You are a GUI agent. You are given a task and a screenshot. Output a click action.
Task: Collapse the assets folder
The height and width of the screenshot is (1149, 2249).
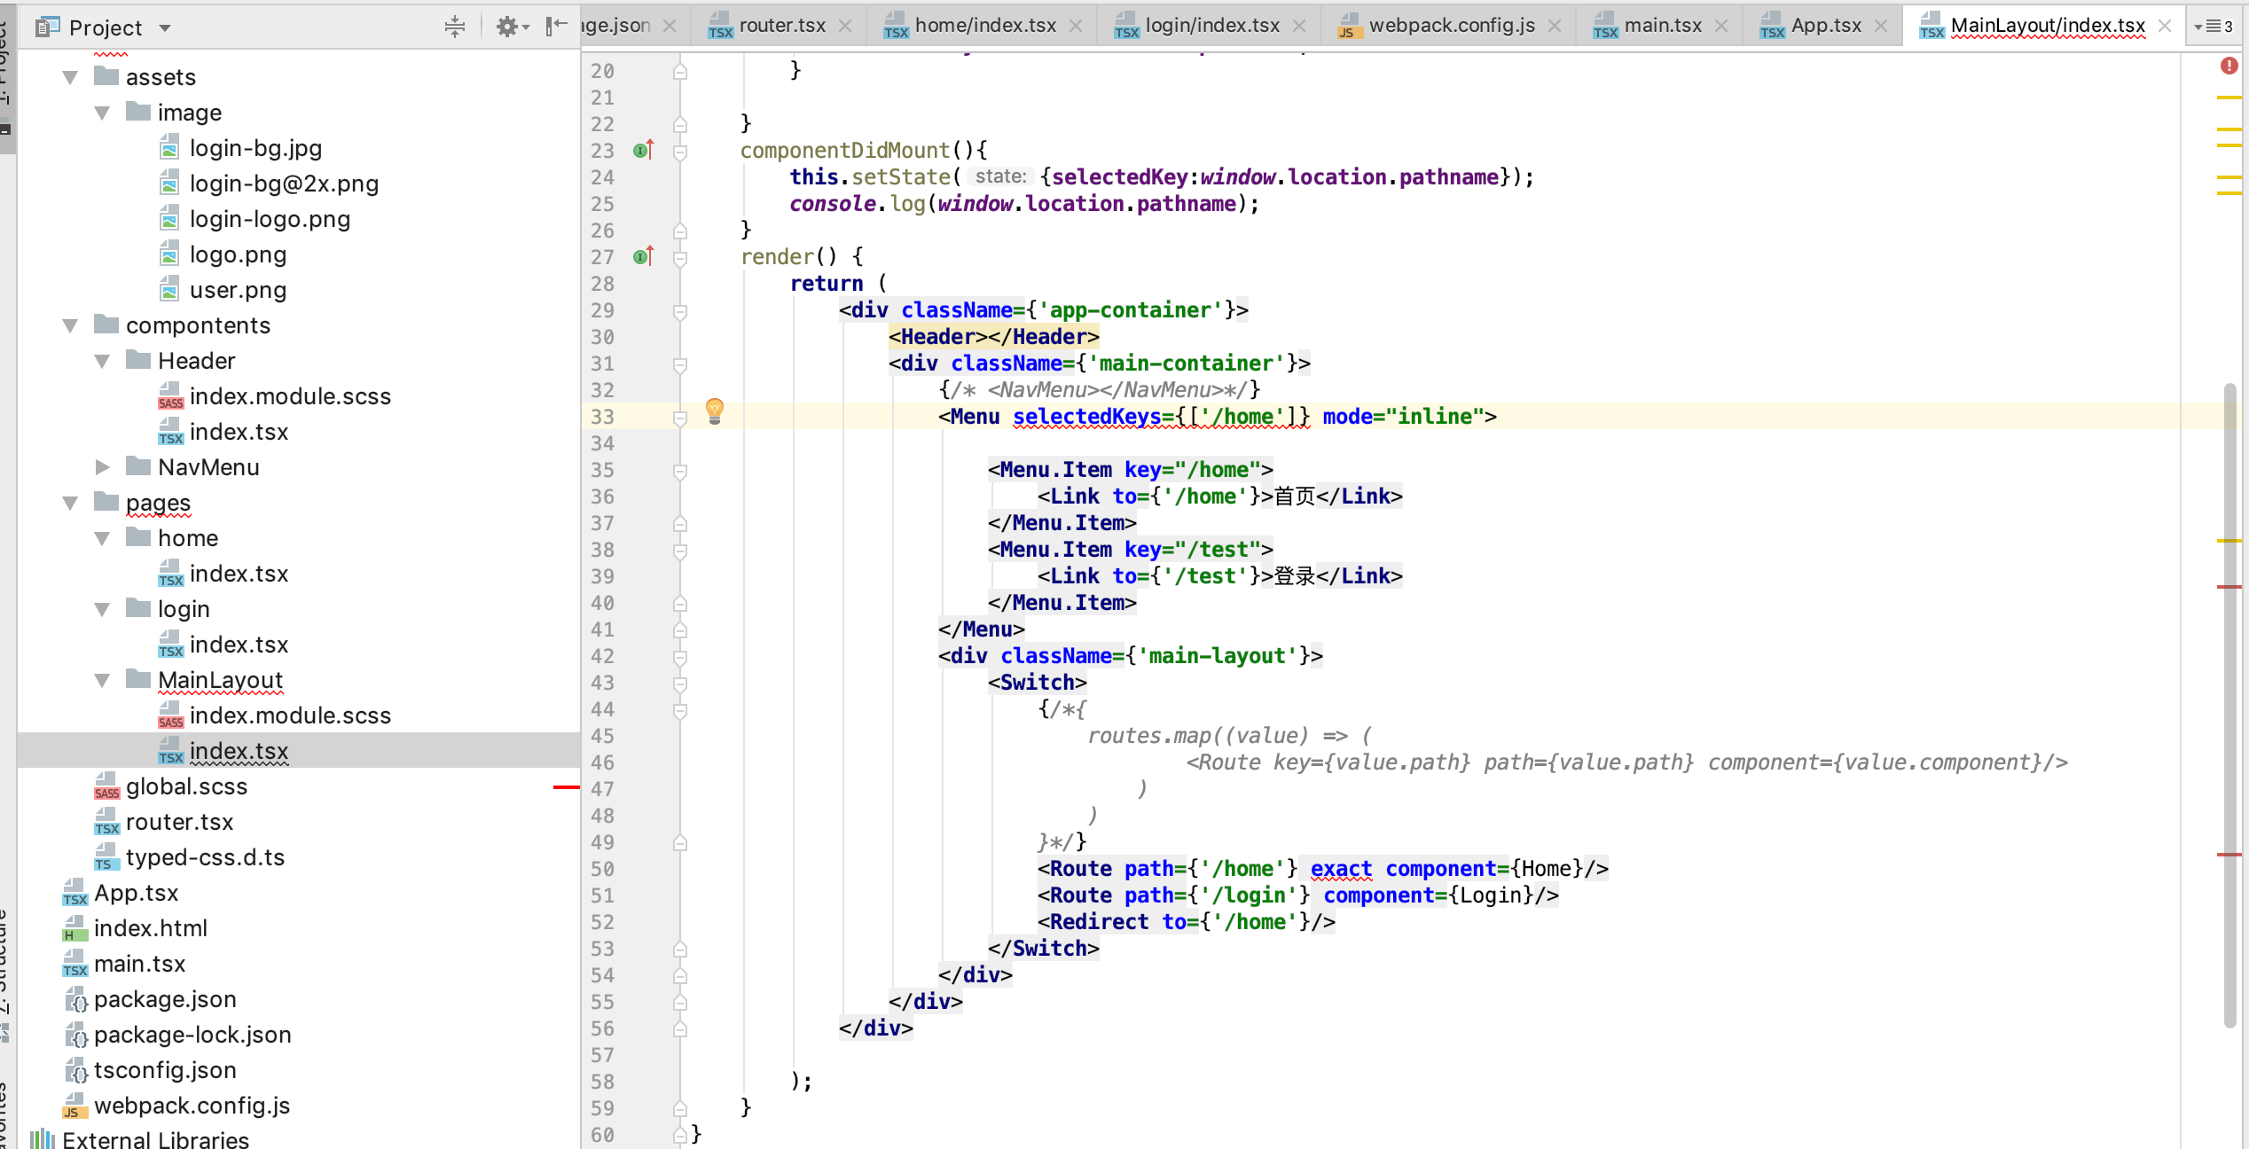[x=70, y=78]
